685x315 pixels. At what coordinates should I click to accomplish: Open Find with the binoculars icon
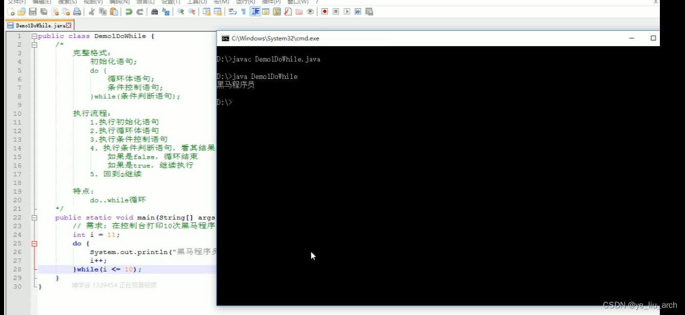[154, 11]
